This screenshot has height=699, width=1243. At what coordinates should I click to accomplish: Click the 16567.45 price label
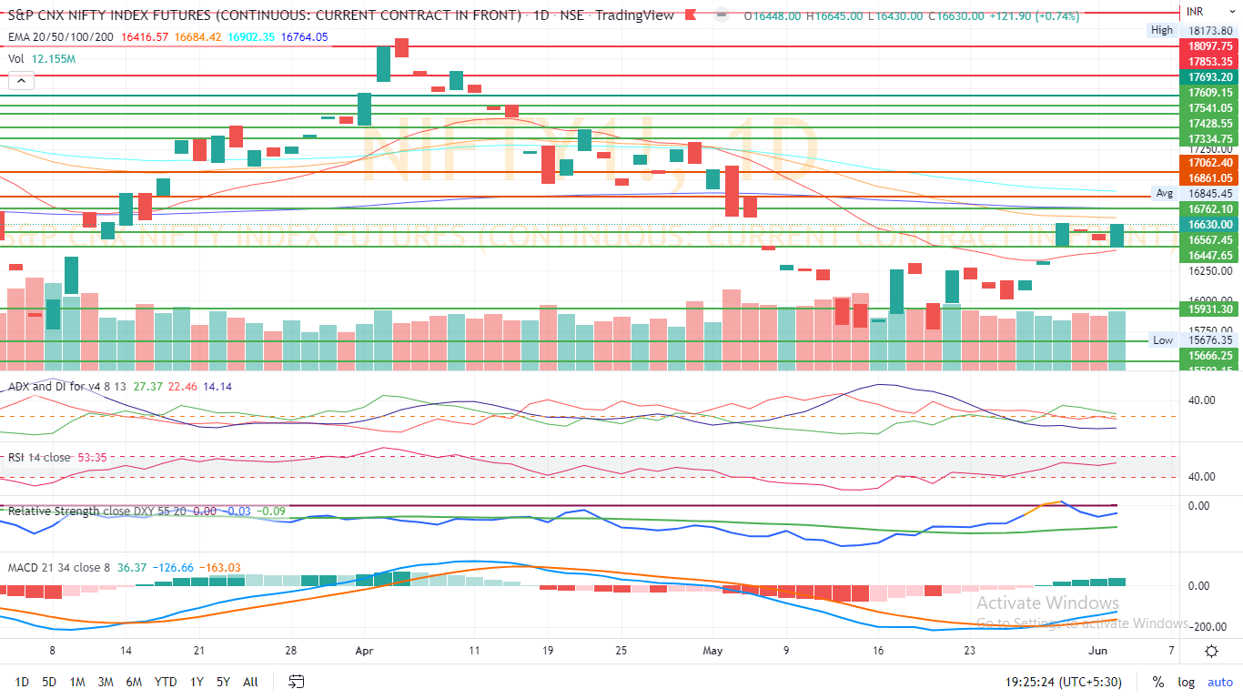coord(1209,239)
